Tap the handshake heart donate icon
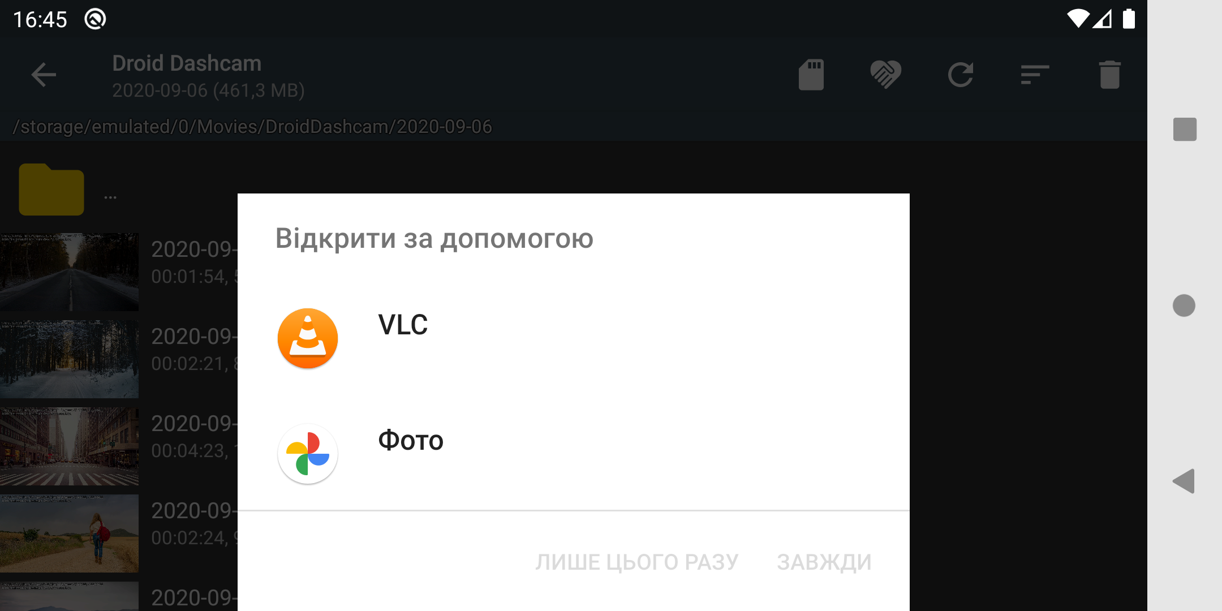The image size is (1222, 611). point(886,75)
